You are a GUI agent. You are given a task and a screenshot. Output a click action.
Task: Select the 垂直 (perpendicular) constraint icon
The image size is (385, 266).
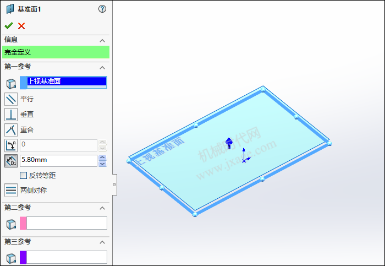[11, 115]
